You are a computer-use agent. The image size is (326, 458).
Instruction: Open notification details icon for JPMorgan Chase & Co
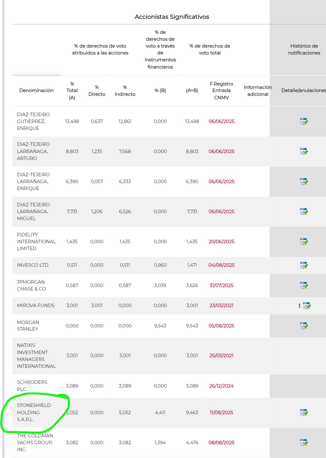pos(304,286)
